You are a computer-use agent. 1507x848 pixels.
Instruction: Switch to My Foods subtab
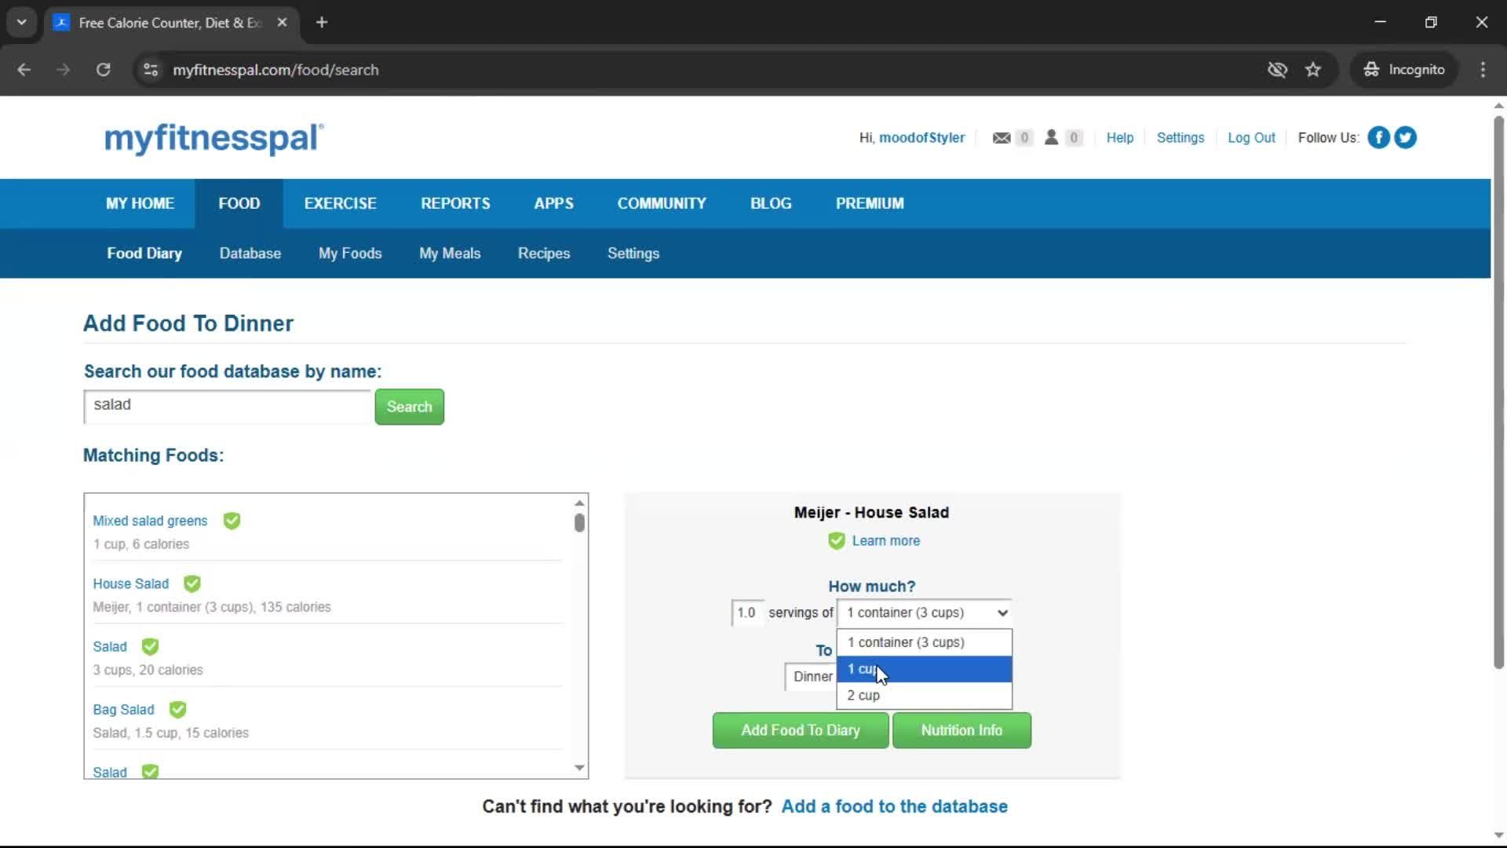pyautogui.click(x=350, y=254)
